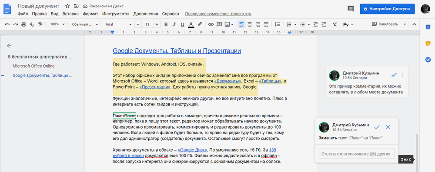Toggle numbered list
Viewport: 435px width, 172px height.
[289, 24]
